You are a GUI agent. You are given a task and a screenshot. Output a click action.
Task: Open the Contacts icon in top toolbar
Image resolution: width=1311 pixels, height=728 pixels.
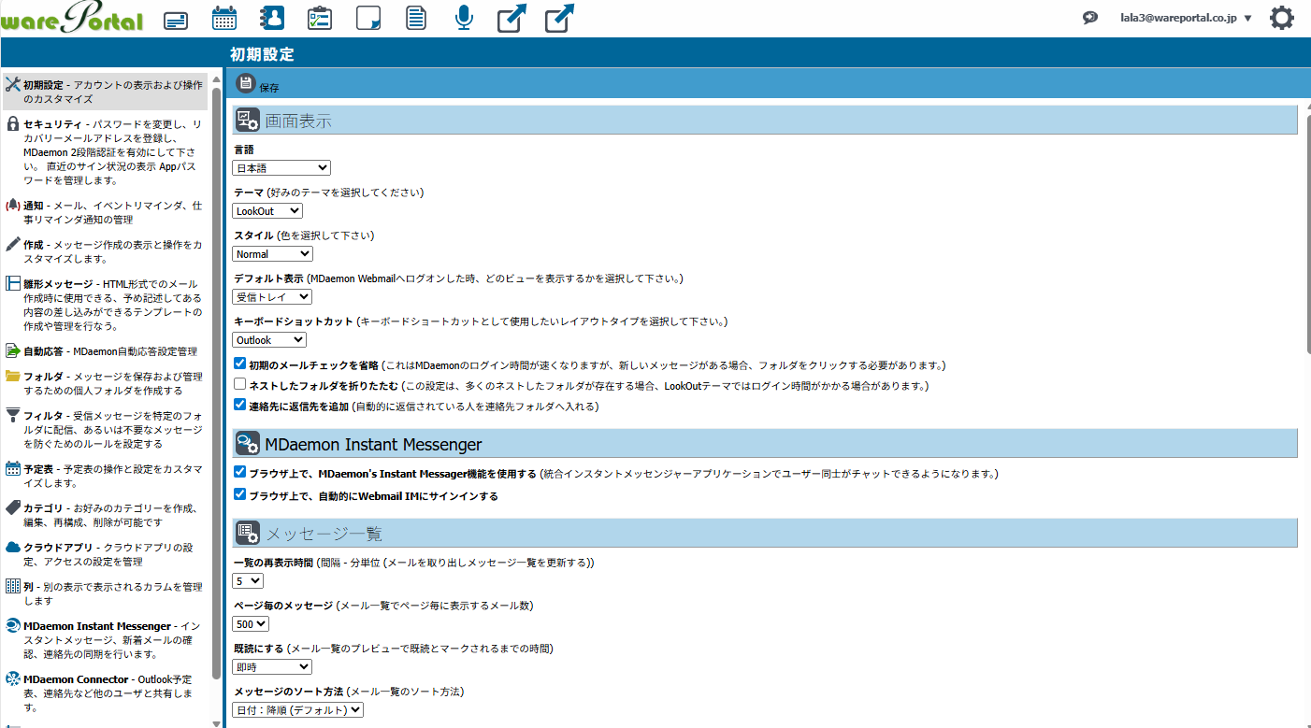pos(272,19)
